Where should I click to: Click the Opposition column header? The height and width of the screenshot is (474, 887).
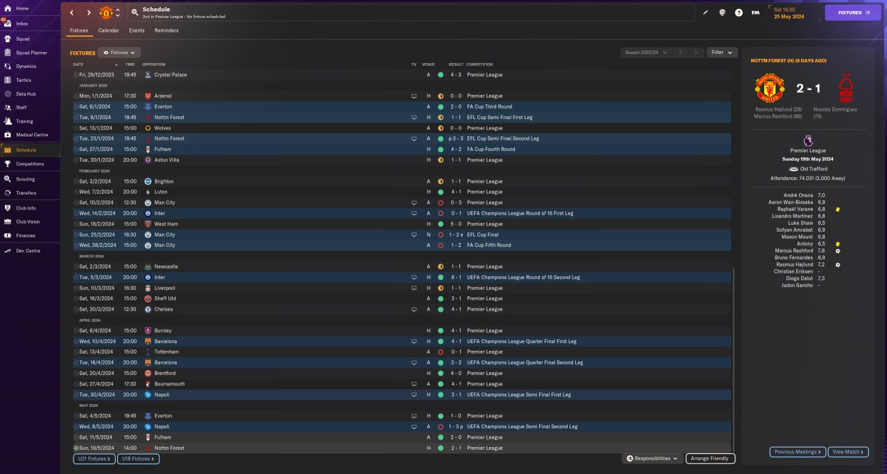point(154,64)
